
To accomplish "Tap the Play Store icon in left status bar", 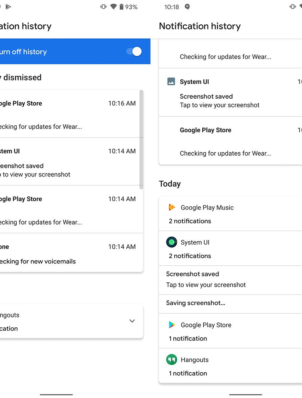I will (x=8, y=6).
